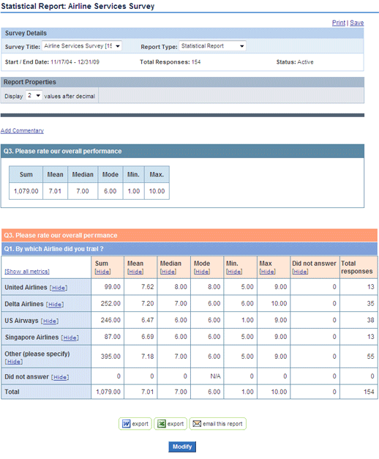
Task: Click the Q3 summary Mean value 7.01
Action: click(55, 191)
